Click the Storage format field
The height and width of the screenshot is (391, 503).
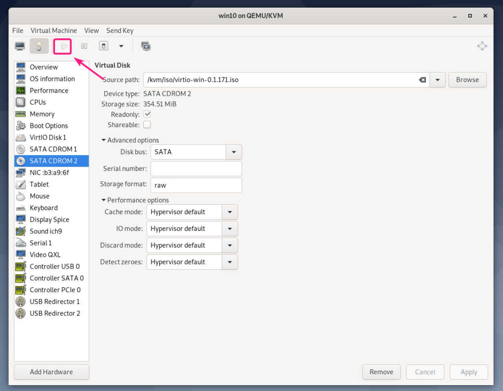click(196, 185)
